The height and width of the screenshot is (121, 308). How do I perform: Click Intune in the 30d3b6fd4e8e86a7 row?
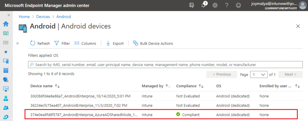[147, 96]
